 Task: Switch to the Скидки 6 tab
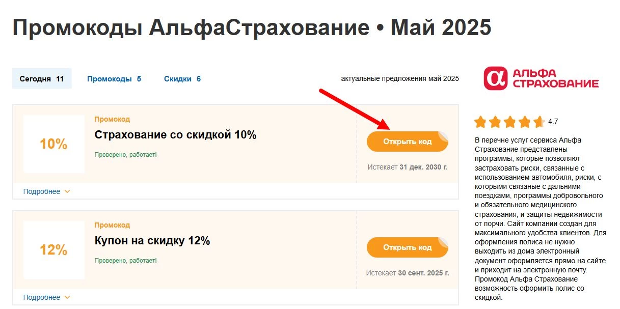tap(182, 78)
